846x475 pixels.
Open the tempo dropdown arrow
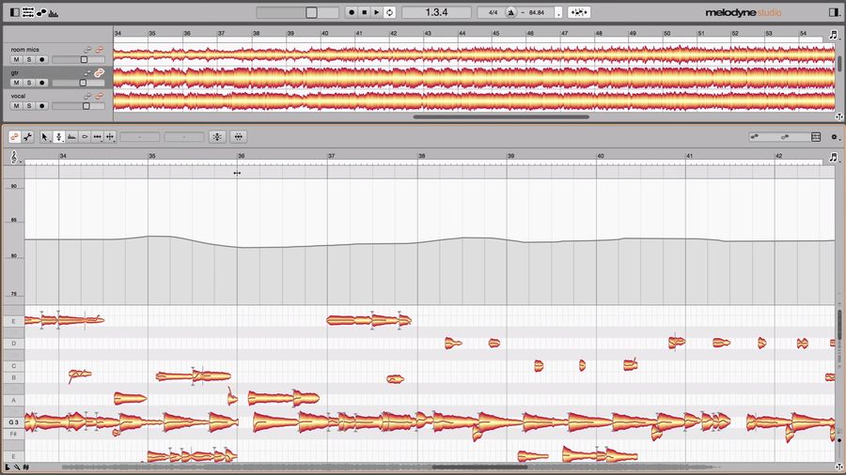click(558, 13)
